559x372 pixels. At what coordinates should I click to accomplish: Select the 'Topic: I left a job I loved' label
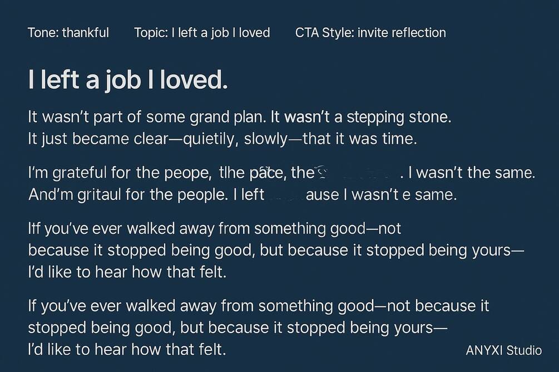pyautogui.click(x=202, y=33)
